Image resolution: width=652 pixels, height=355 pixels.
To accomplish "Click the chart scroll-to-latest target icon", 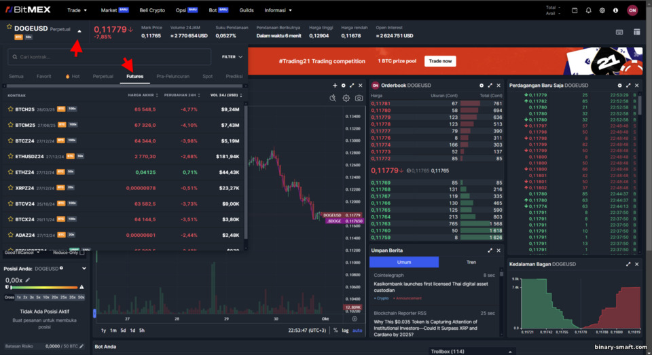I will pyautogui.click(x=355, y=319).
